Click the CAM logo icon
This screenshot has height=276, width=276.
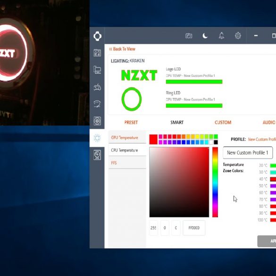point(97,36)
